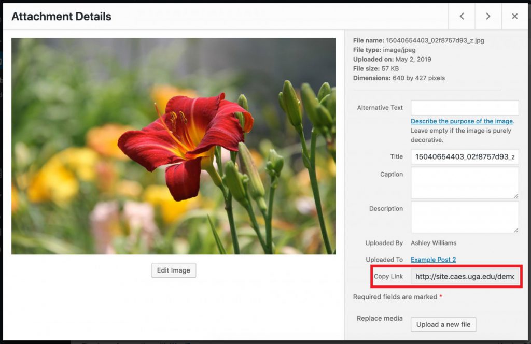
Task: Open the Example Post 2 link
Action: [x=433, y=260]
